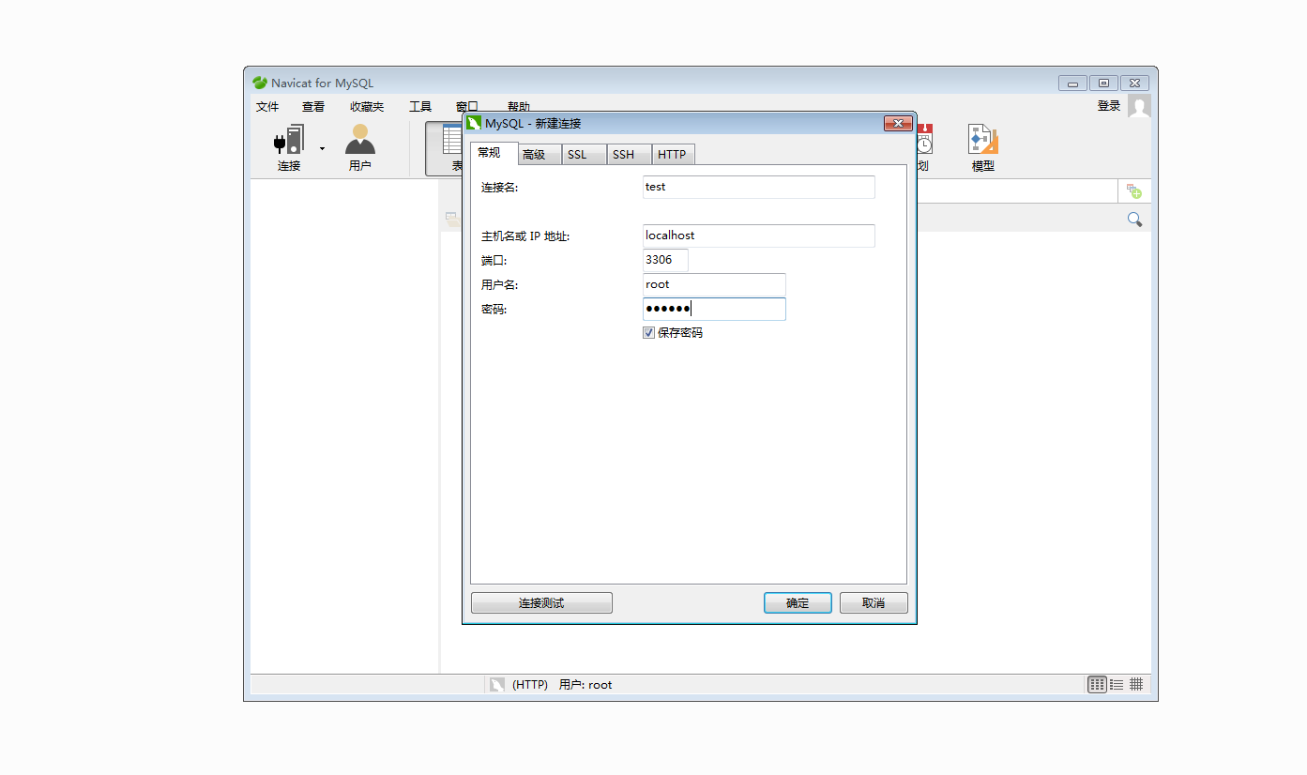Viewport: 1307px width, 775px height.
Task: Click the 确定 (OK) button
Action: click(x=798, y=603)
